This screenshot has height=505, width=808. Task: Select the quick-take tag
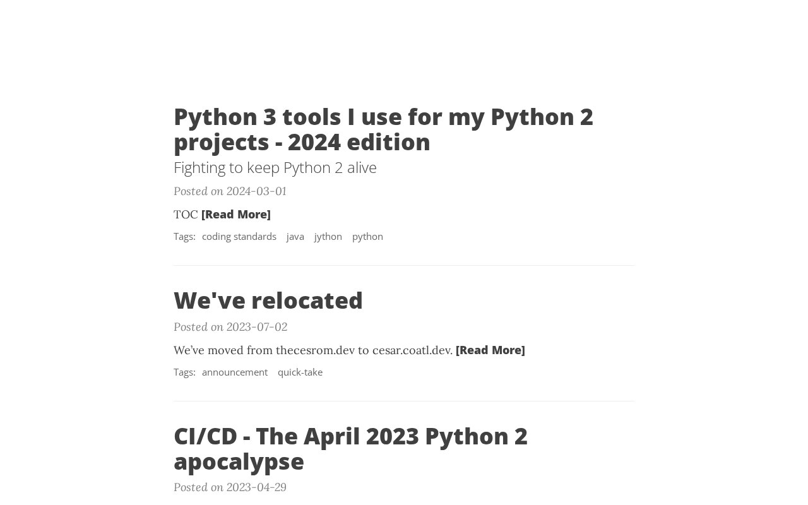coord(300,372)
